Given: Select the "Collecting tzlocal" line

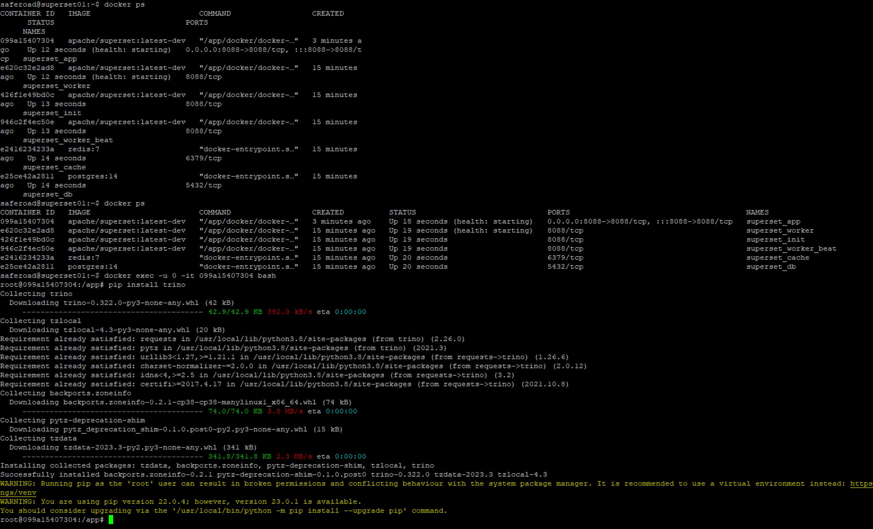Looking at the screenshot, I should 40,321.
